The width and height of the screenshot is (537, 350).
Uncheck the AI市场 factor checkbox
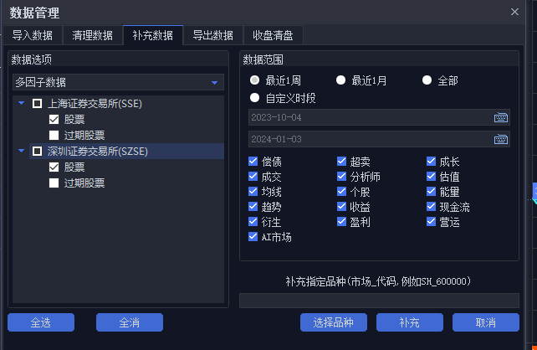click(x=253, y=236)
